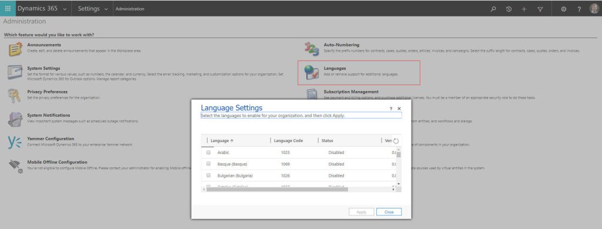This screenshot has height=229, width=602.
Task: Click the Apply button
Action: 362,212
